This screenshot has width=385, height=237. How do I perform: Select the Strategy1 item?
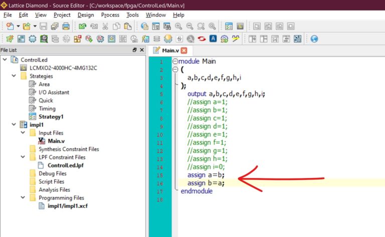coord(51,116)
